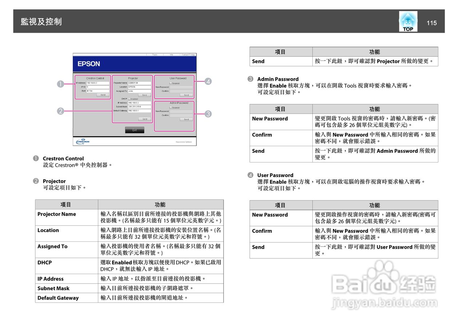This screenshot has height=329, width=466.
Task: Open the Expansion Options link
Action: (184, 142)
